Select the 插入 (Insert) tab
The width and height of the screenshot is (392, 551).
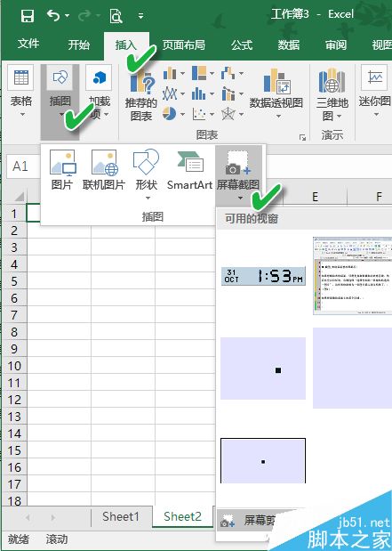(x=125, y=45)
